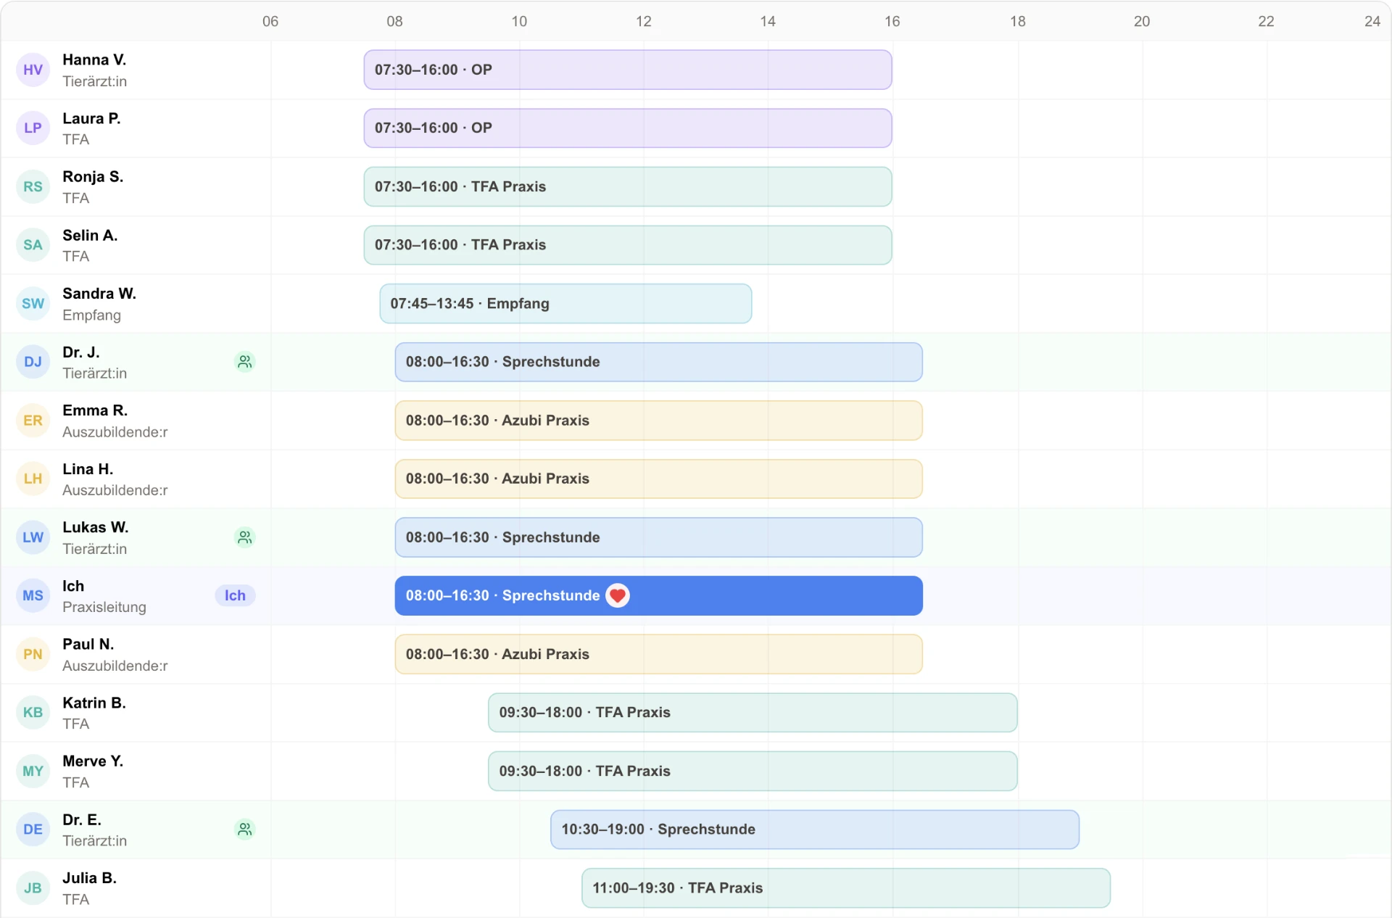Click the LW avatar for Lukas W.
This screenshot has width=1392, height=918.
(33, 537)
